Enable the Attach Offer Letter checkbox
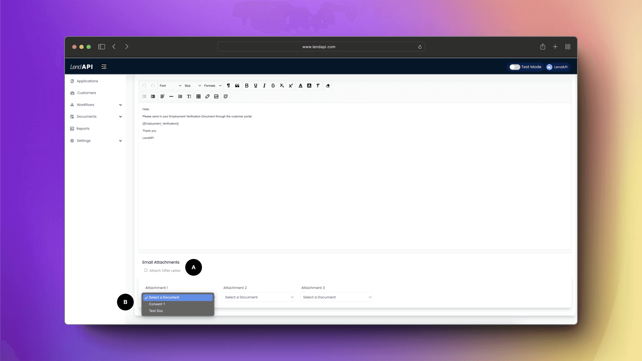The height and width of the screenshot is (361, 642). coord(145,270)
